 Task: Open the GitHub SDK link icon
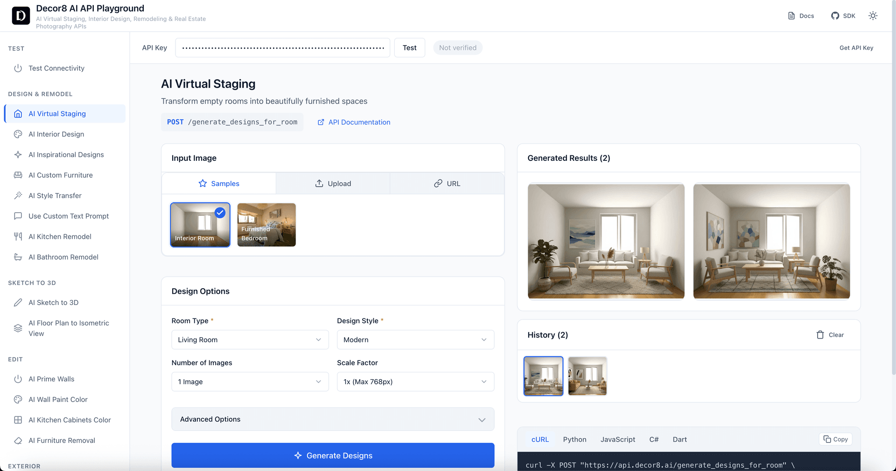point(835,16)
